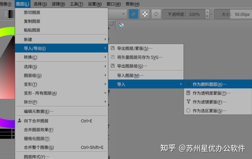This screenshot has width=252, height=159.
Task: Open the 帮助(H) menu
Action: pyautogui.click(x=133, y=4)
